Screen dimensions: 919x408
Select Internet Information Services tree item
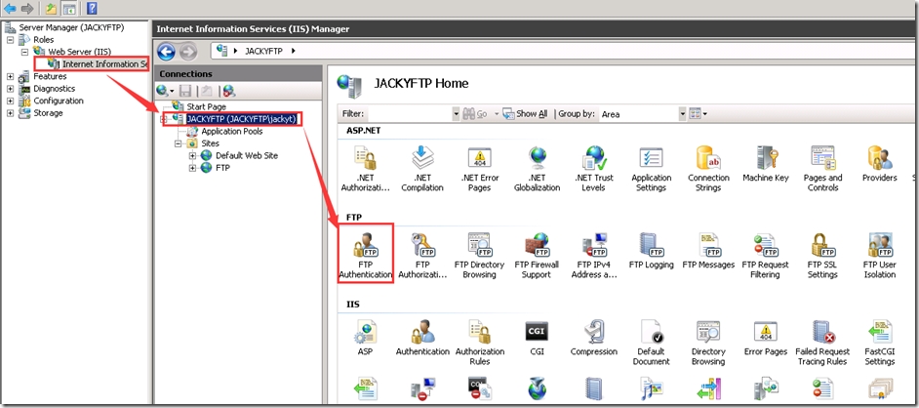point(98,63)
